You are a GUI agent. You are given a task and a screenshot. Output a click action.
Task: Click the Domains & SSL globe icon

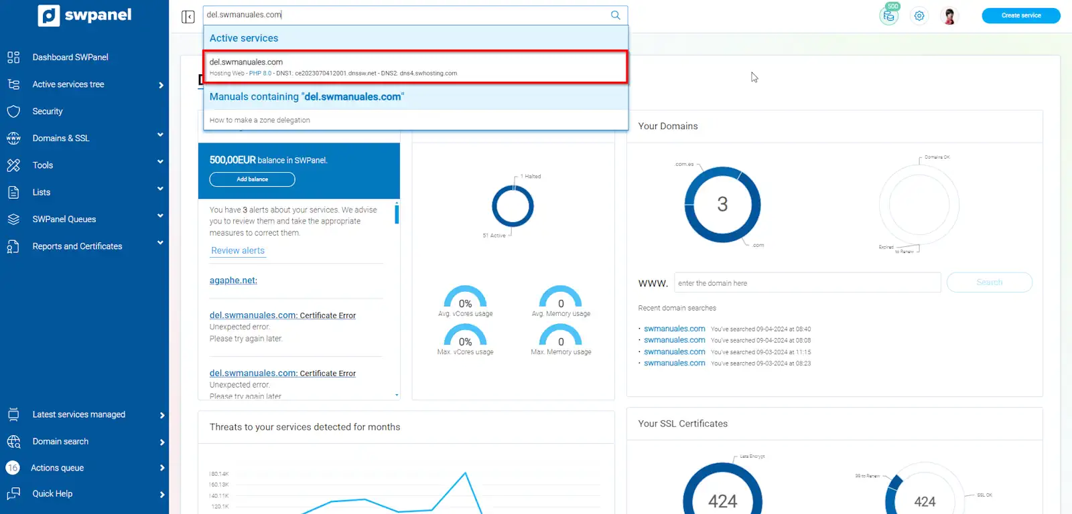(x=13, y=139)
